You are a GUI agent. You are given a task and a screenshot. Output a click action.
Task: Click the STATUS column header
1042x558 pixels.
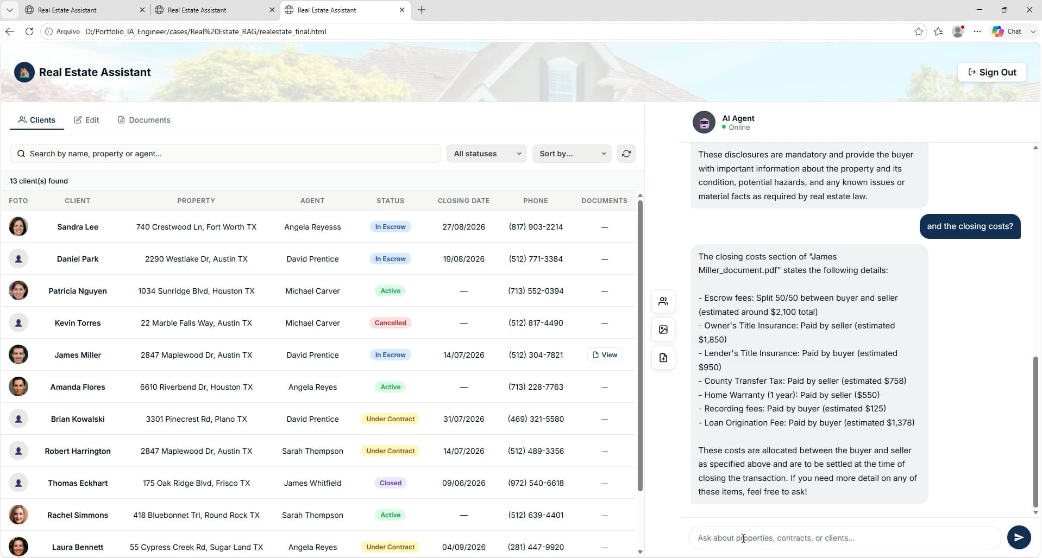(x=390, y=200)
